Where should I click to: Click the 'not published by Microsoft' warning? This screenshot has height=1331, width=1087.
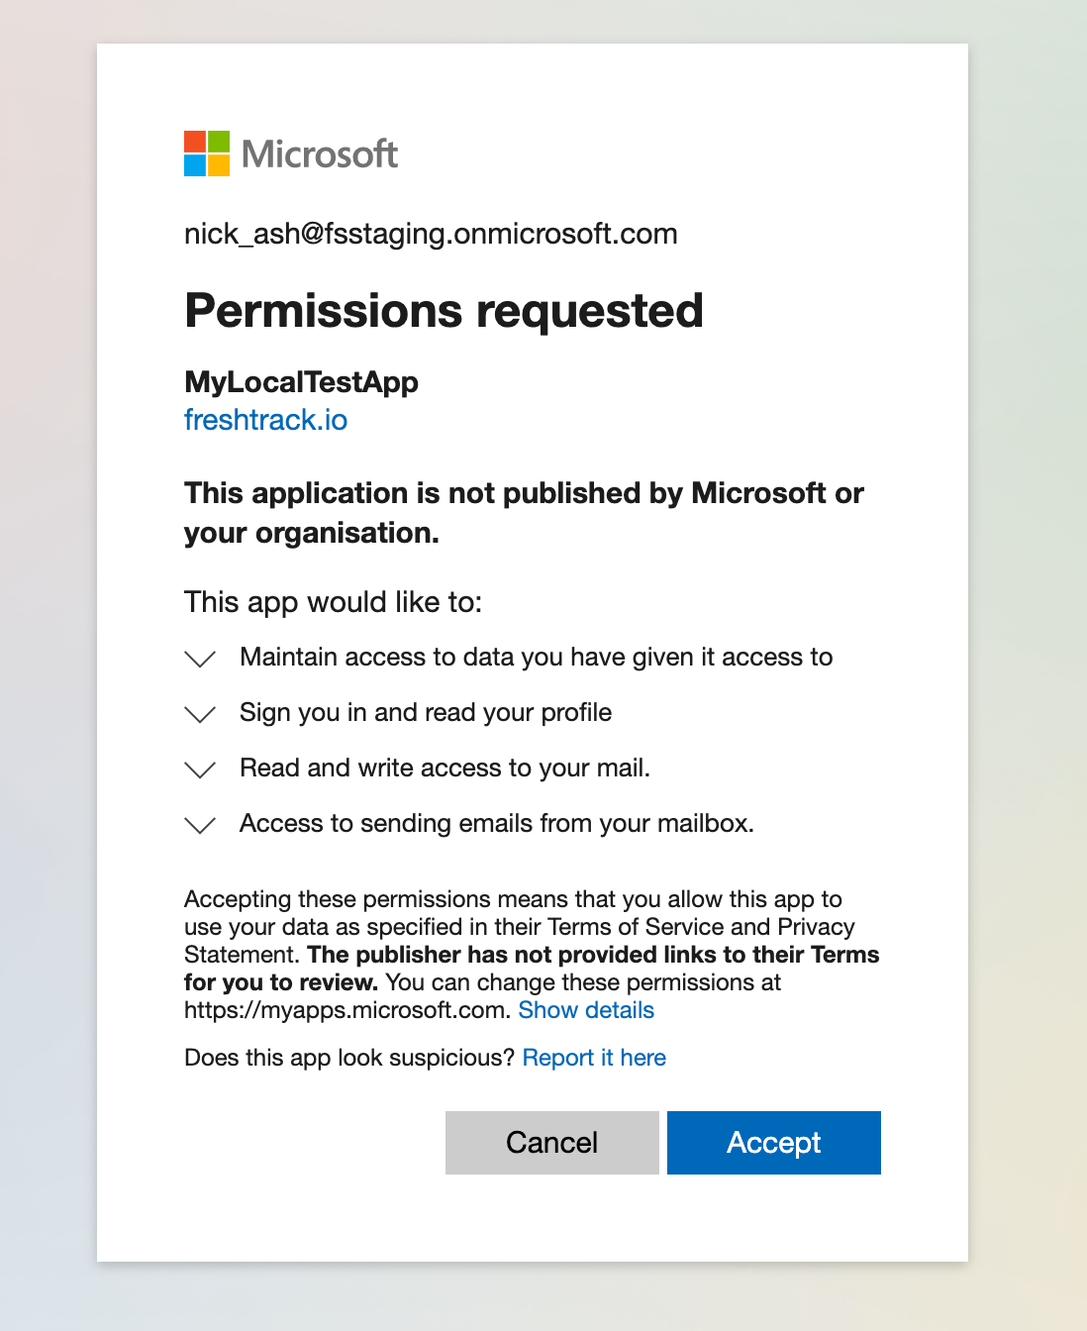pyautogui.click(x=524, y=513)
